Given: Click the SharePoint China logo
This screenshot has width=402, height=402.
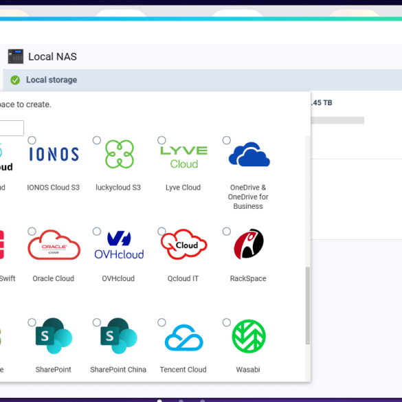Looking at the screenshot, I should [119, 335].
